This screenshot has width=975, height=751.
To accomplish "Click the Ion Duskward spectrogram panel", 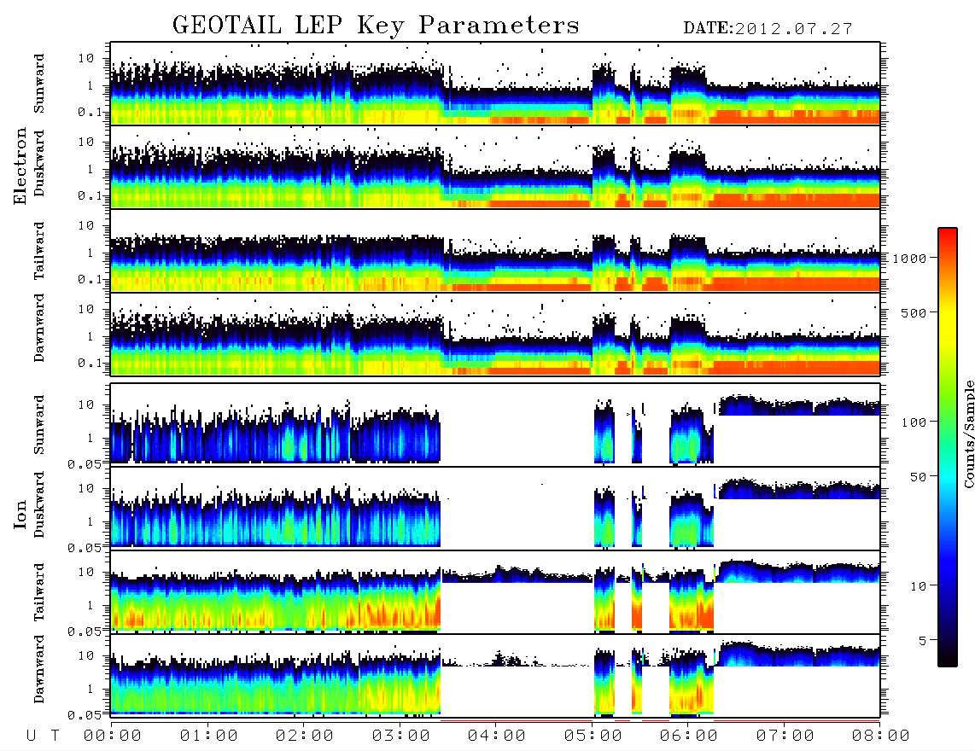I will pos(495,508).
